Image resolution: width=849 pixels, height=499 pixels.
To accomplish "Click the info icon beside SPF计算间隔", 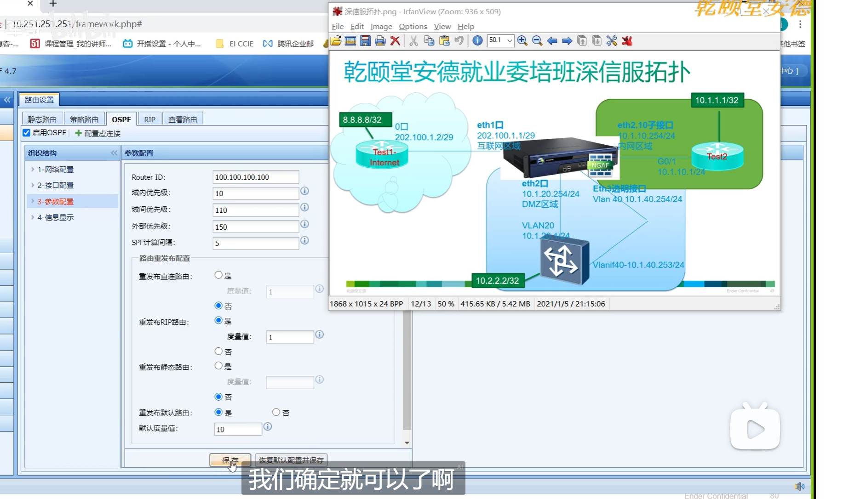I will pos(304,240).
